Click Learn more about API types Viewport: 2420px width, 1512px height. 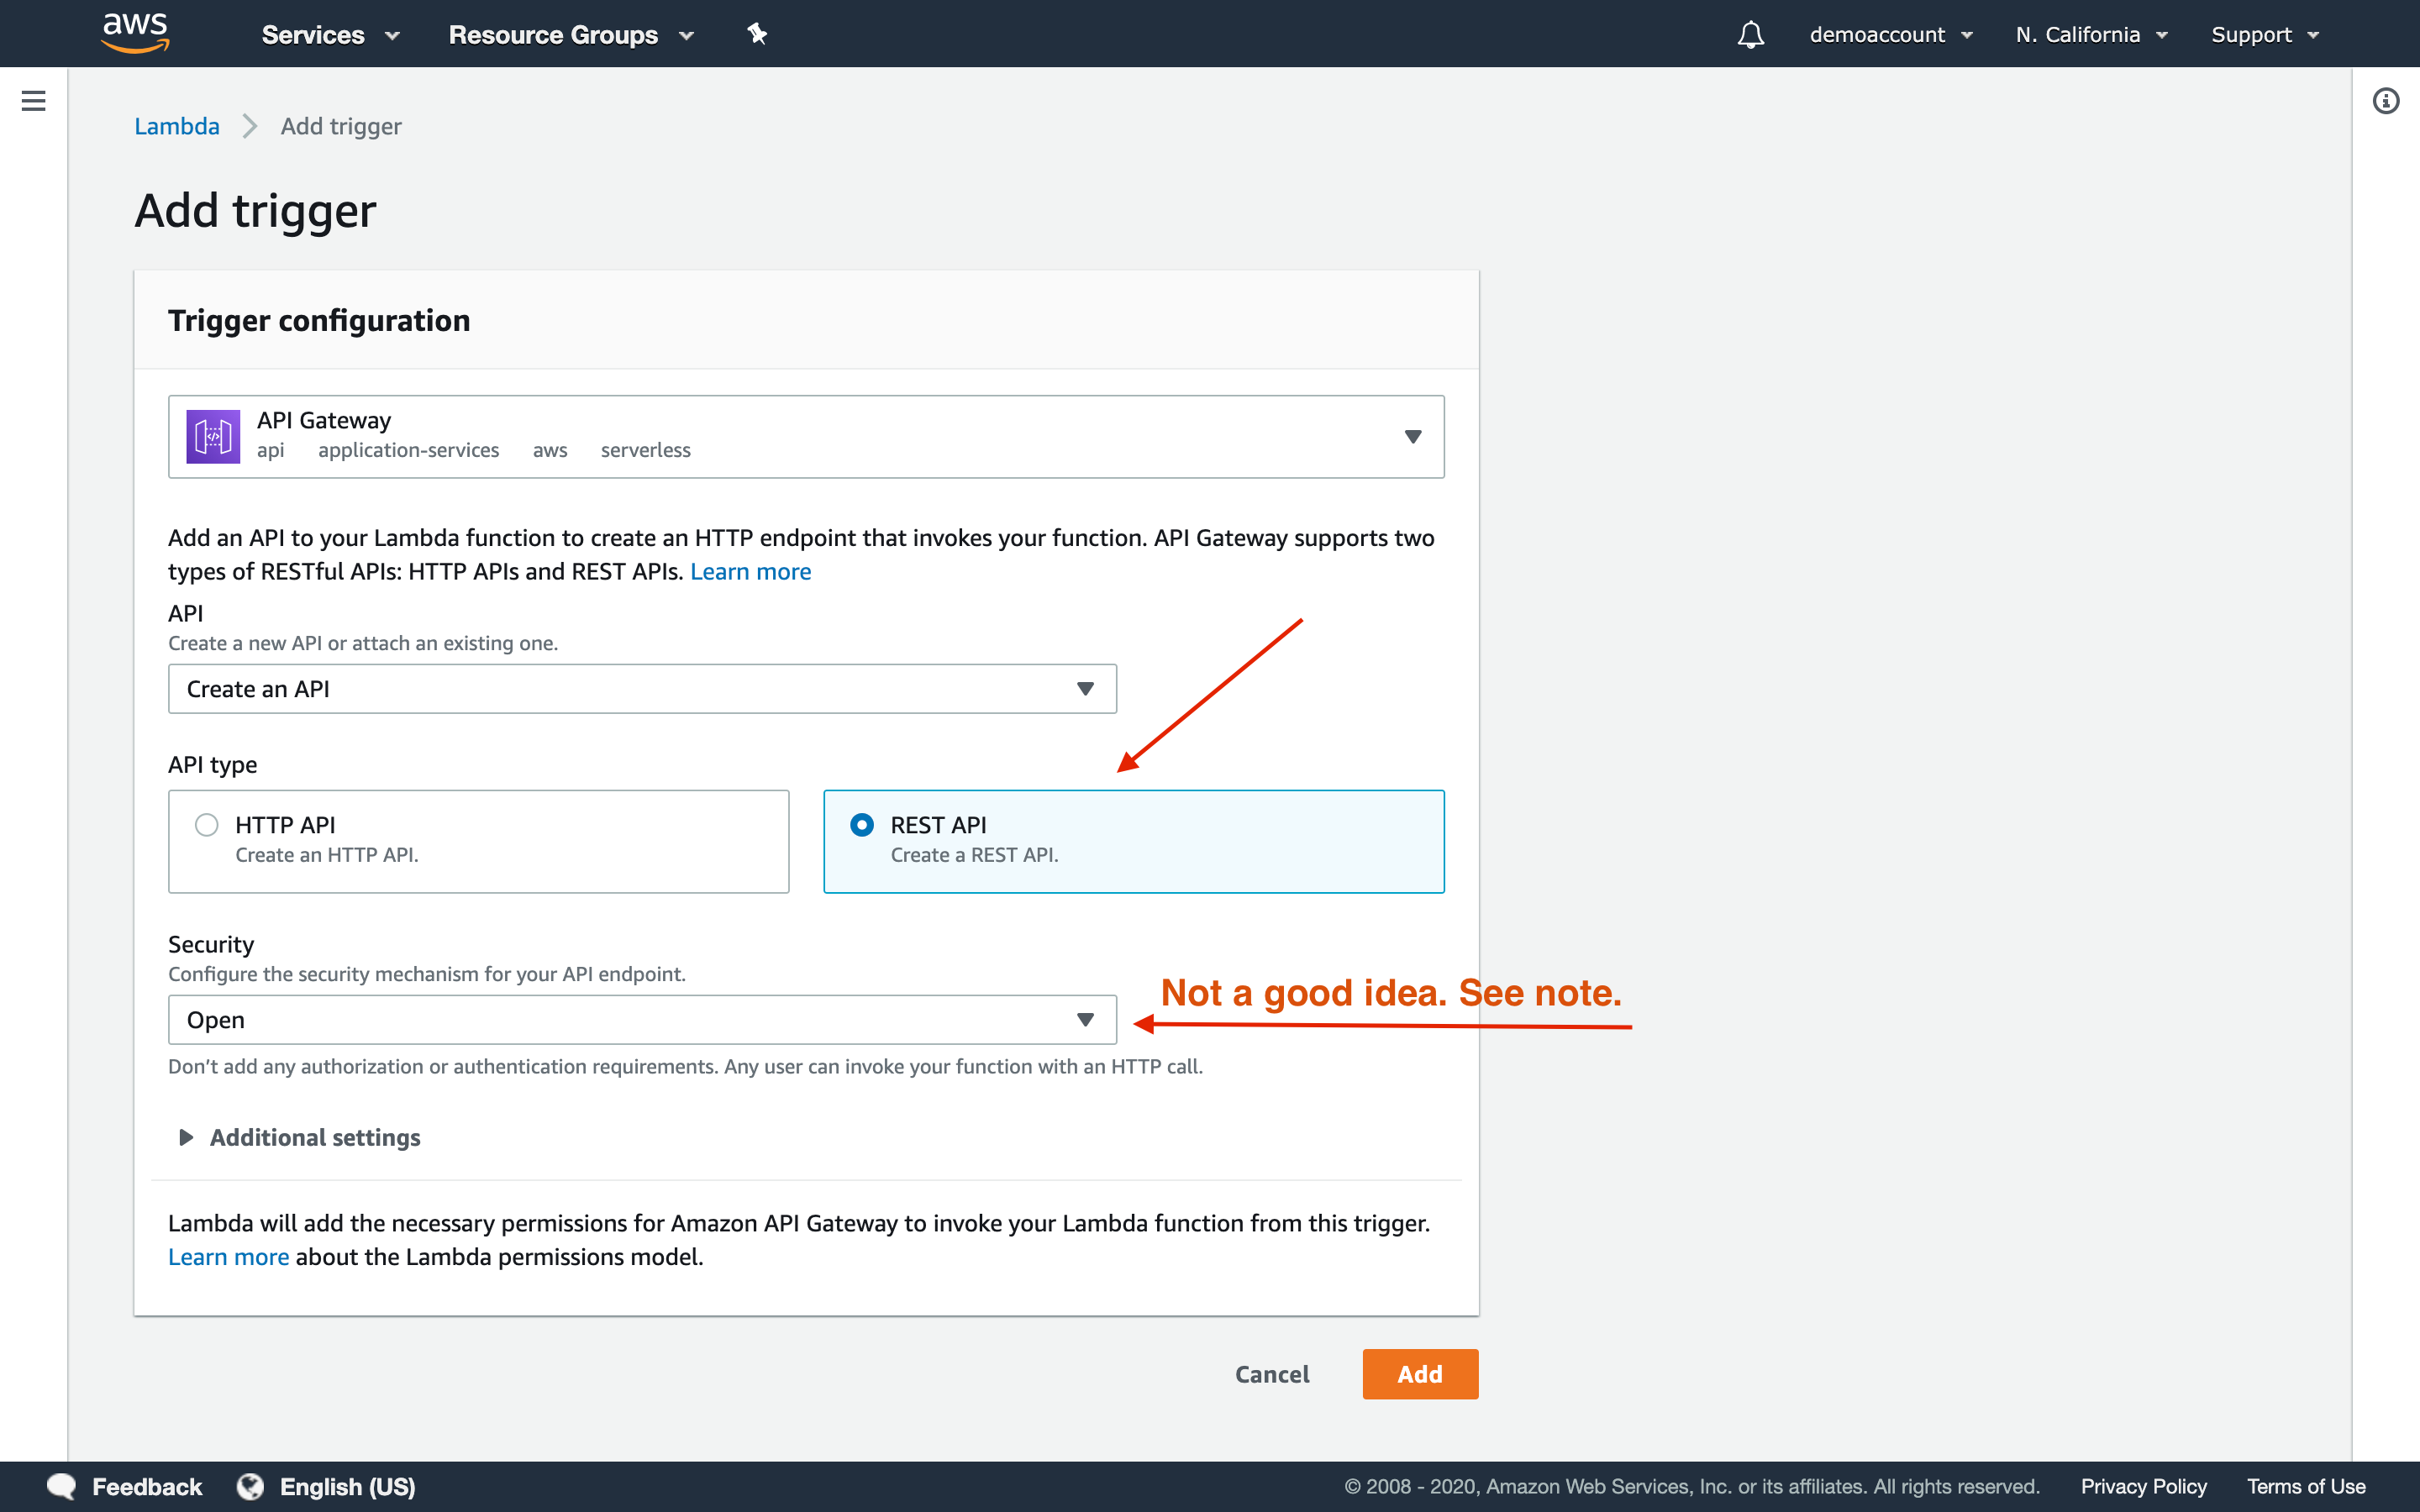point(750,571)
